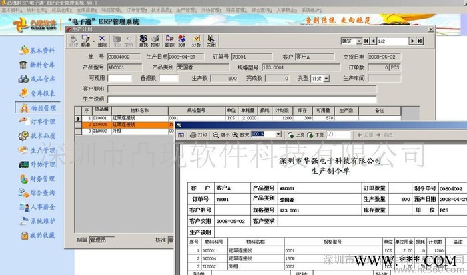Open 系统维护 in the sidebar
The width and height of the screenshot is (467, 275).
[x=37, y=221]
